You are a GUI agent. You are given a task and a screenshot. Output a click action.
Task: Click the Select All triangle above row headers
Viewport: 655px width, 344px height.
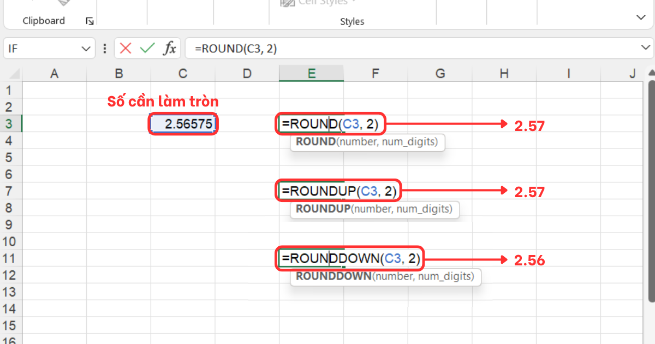coord(12,72)
